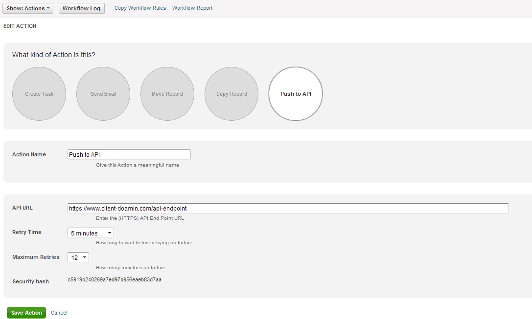Click the API URL label
Image resolution: width=532 pixels, height=319 pixels.
(23, 208)
